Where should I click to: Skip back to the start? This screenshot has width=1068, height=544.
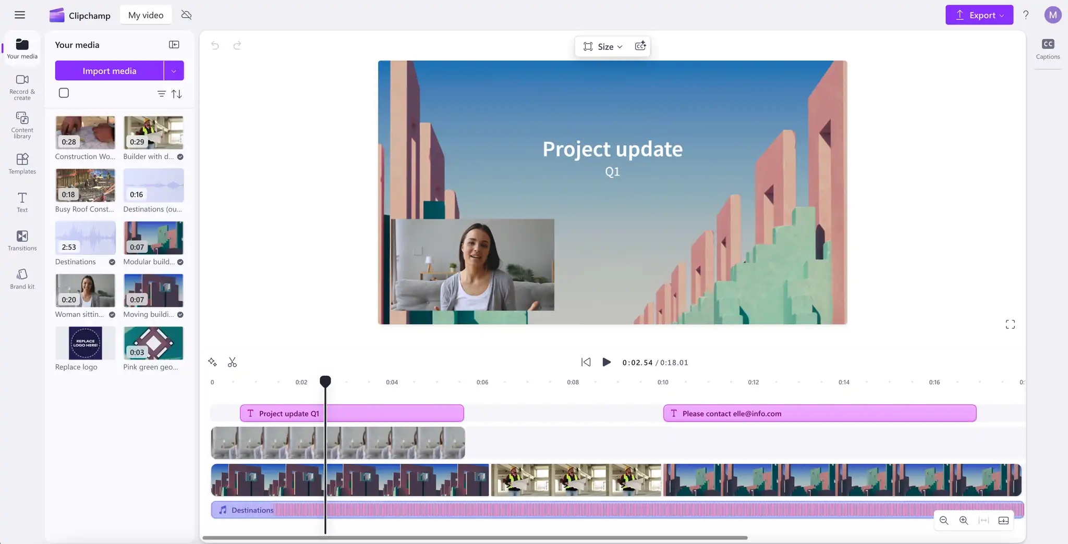(586, 362)
